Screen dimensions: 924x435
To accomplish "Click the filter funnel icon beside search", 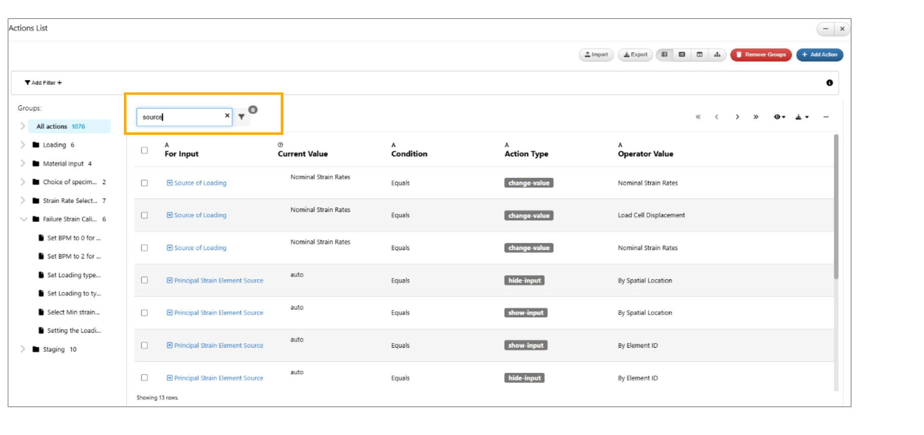I will [241, 117].
